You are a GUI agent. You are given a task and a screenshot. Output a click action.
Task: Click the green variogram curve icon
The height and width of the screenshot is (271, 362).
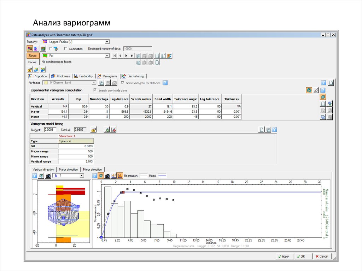107,130
